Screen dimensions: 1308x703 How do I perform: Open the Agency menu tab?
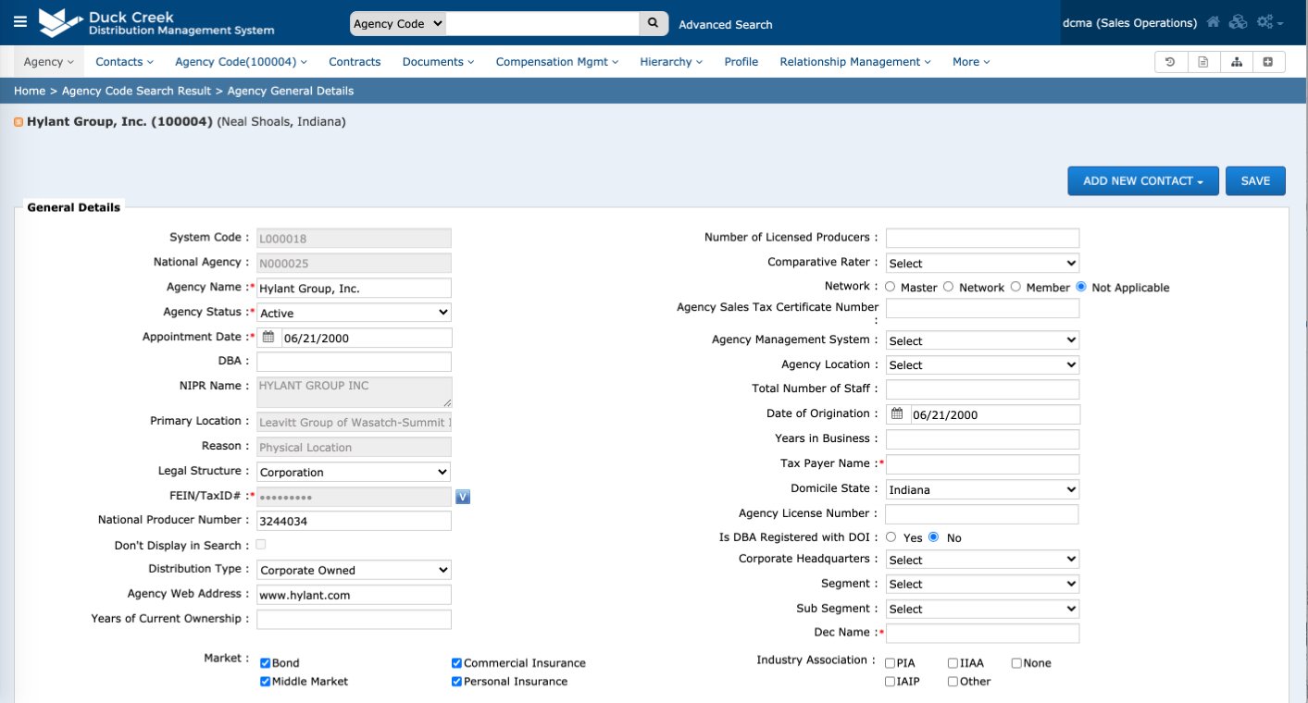click(48, 62)
